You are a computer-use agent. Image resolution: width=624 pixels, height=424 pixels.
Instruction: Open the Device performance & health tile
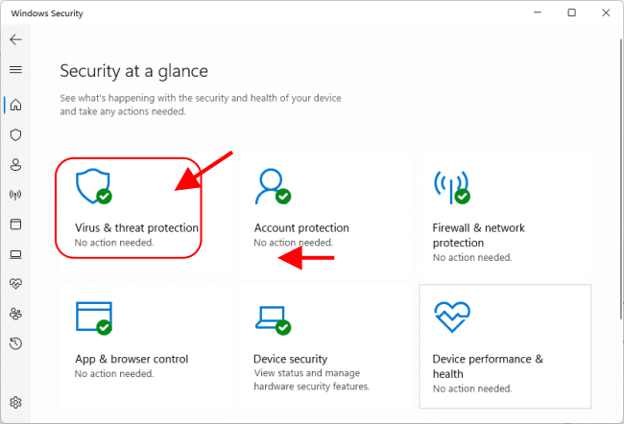504,345
